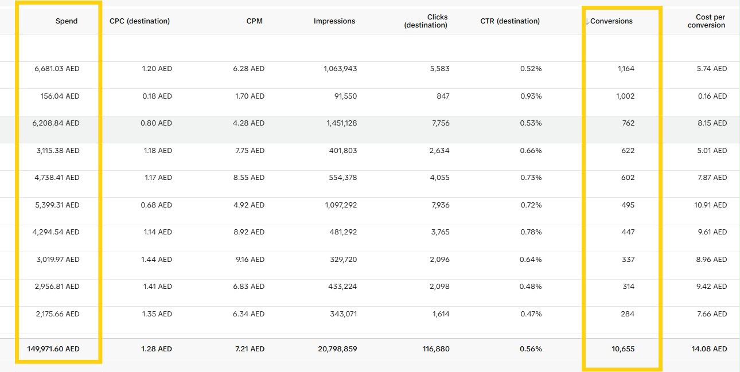
Task: Select the CTR (destination) column header
Action: [510, 21]
